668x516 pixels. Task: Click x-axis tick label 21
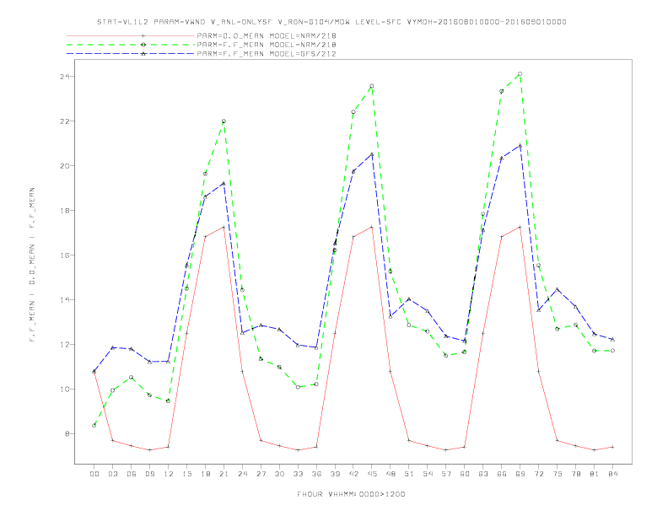(x=224, y=474)
